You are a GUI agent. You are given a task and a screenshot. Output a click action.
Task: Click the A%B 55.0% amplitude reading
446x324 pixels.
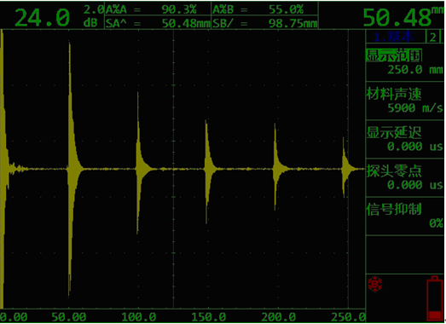coord(264,9)
